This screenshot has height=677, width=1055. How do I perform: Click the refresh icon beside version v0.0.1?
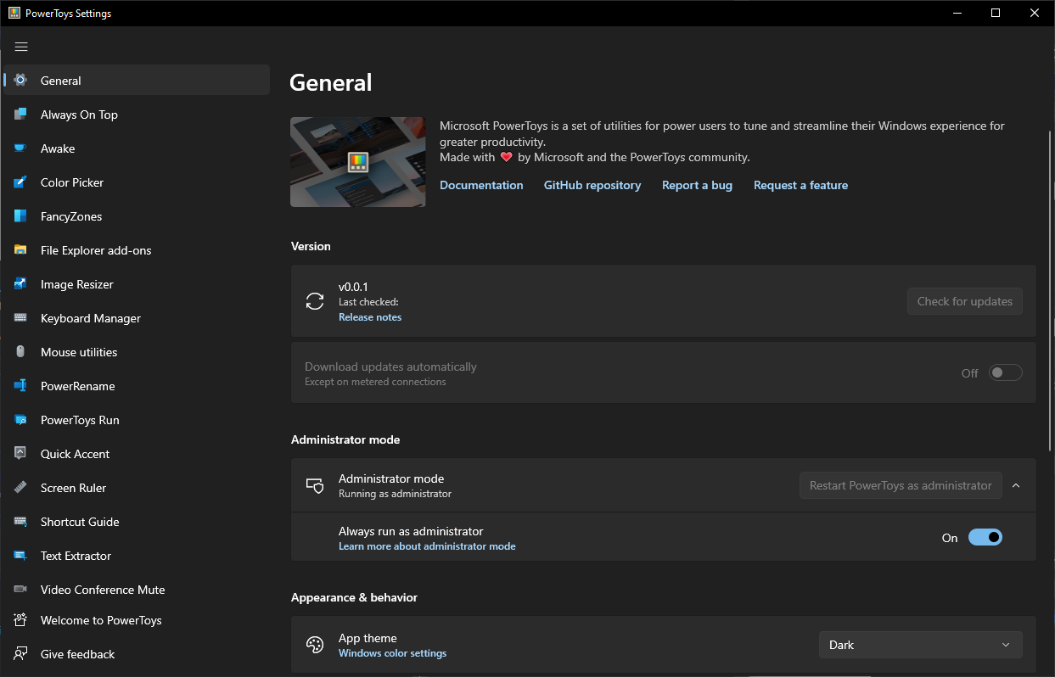(x=315, y=301)
